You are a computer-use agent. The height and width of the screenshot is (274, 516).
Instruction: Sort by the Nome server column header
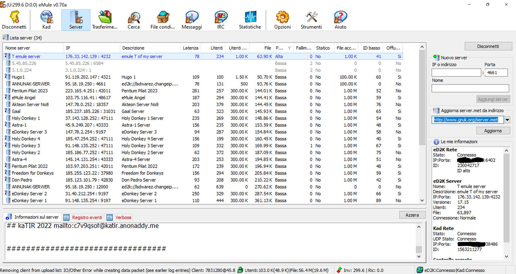(x=33, y=48)
